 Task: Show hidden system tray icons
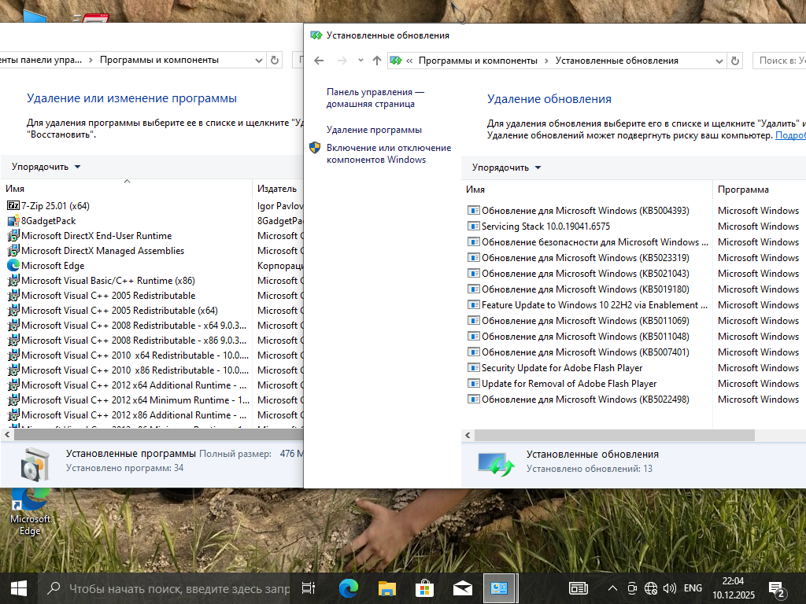(612, 587)
